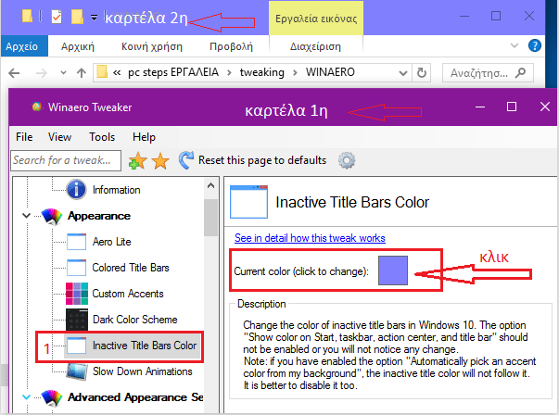Switch to the Αρχική ribbon tab
Viewport: 559px width, 415px height.
click(x=78, y=46)
